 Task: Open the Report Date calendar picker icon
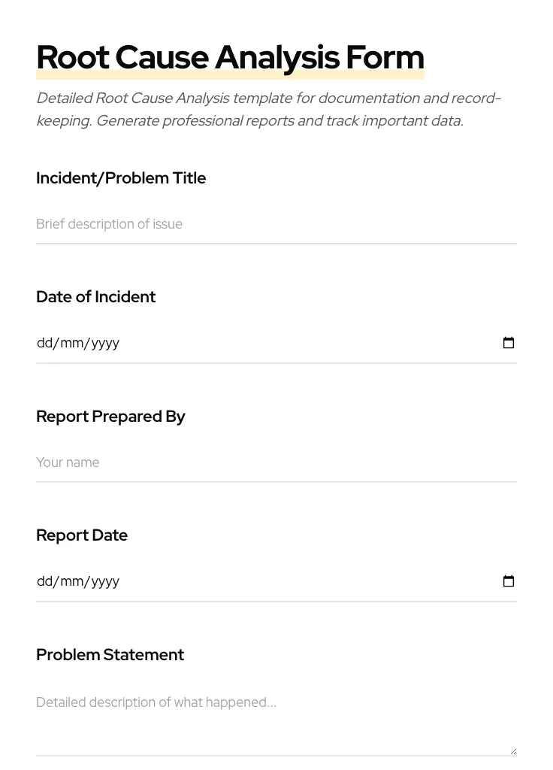(509, 581)
